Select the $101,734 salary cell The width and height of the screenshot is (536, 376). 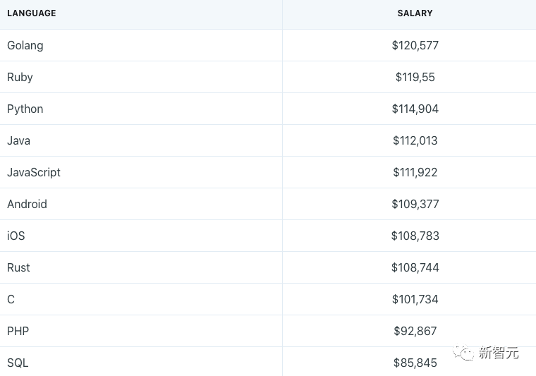click(415, 299)
